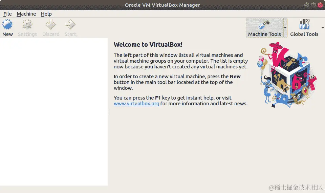Click the "Welcome to VirtualBox!" heading
The height and width of the screenshot is (193, 325).
click(x=148, y=45)
